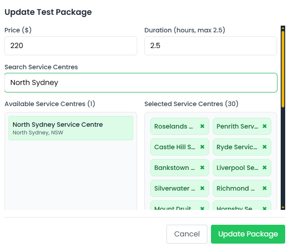Click the green Update Package button
Image resolution: width=287 pixels, height=249 pixels.
(248, 234)
